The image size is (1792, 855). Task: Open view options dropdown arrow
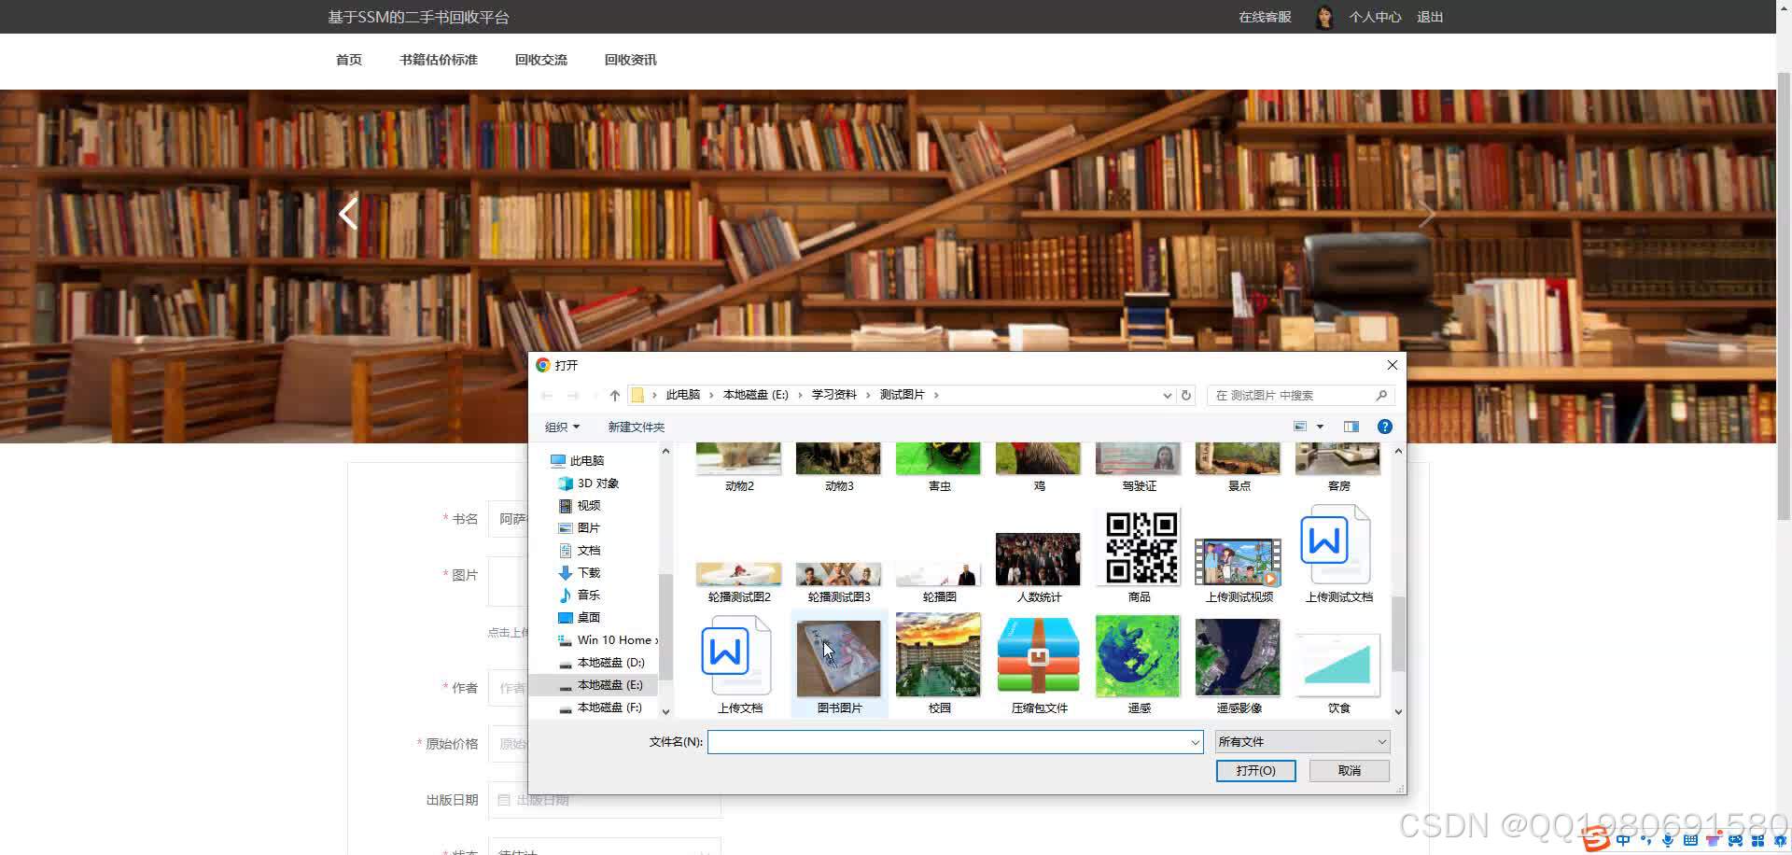[x=1320, y=427]
